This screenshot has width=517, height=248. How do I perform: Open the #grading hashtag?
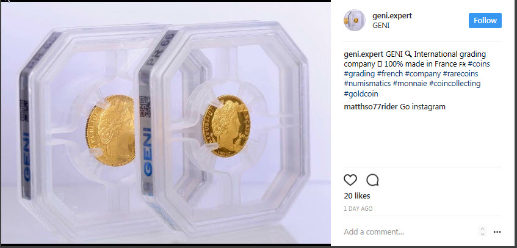coord(360,73)
